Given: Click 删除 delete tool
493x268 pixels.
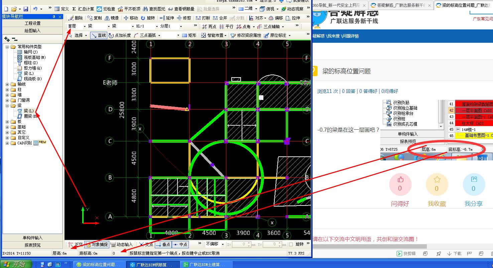Looking at the screenshot, I should click(76, 18).
